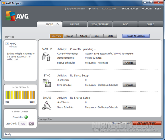Screen dimensions: 165x140
Task: Click the Back Up padlock upload icon
Action: (46, 57)
